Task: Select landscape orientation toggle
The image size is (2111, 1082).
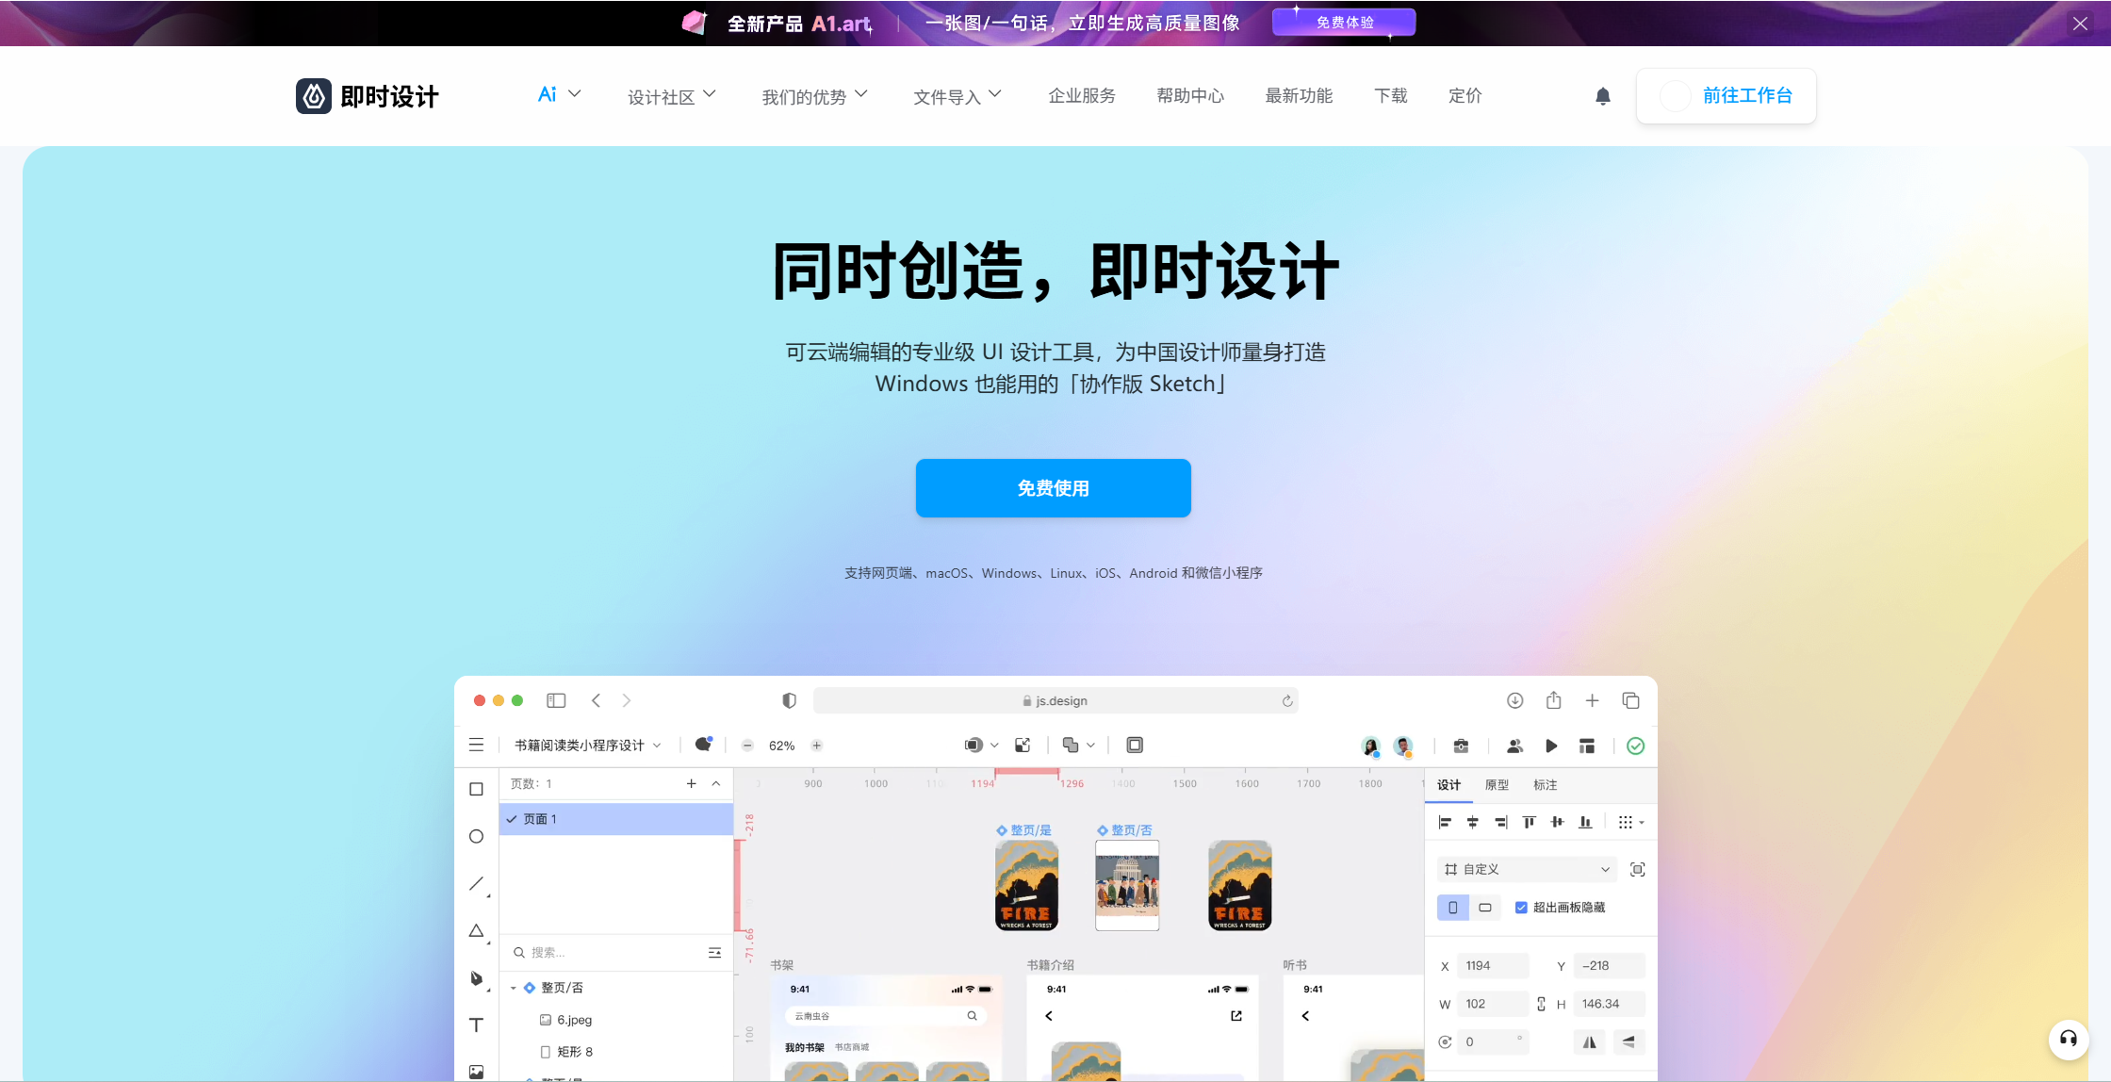Action: coord(1485,908)
